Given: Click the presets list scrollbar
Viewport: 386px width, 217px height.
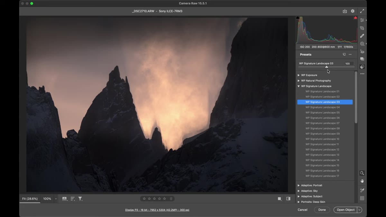Looking at the screenshot, I should tap(356, 97).
